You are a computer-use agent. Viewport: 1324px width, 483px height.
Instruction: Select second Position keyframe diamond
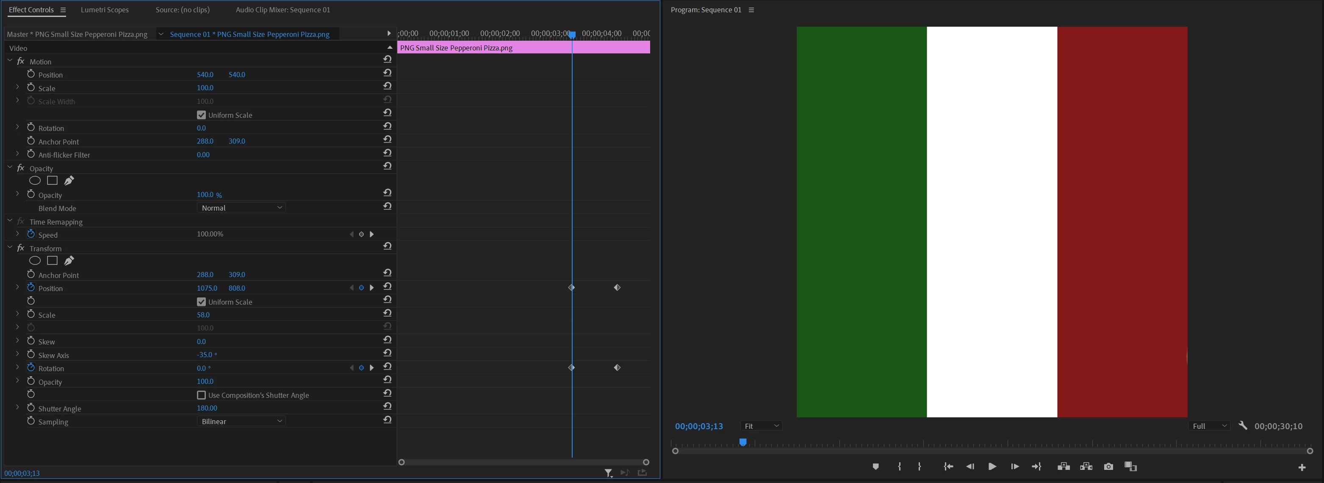(617, 288)
